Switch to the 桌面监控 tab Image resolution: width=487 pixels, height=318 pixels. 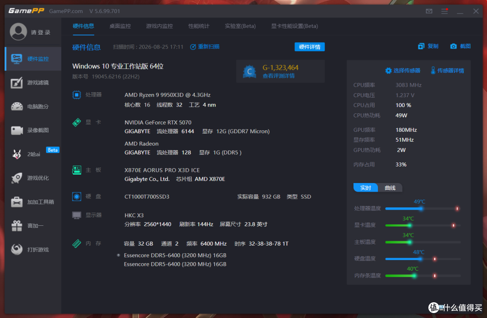click(x=120, y=26)
